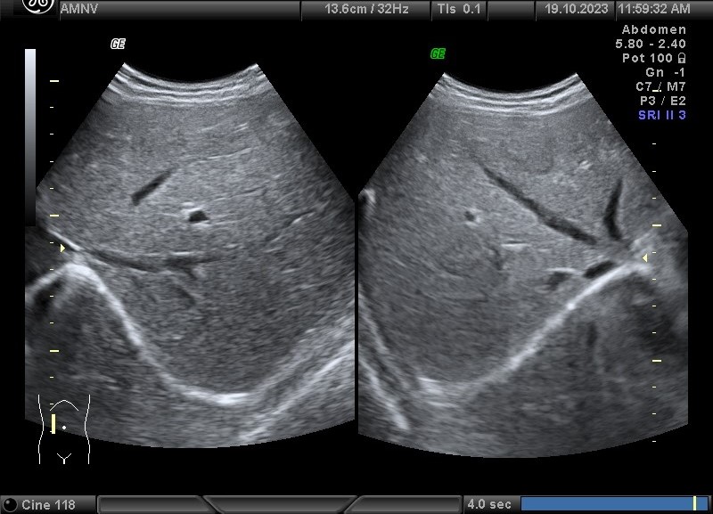This screenshot has height=514, width=713.
Task: Click the C7 / M7 setting
Action: (660, 86)
